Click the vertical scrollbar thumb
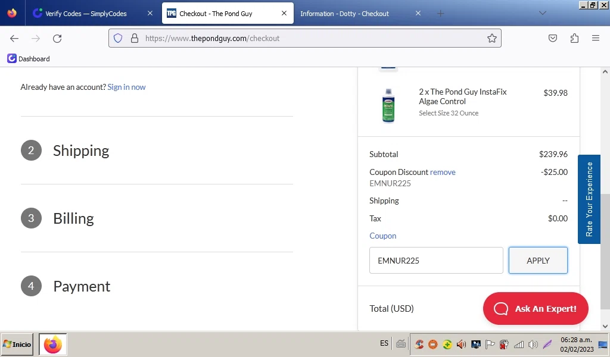The image size is (610, 357). click(605, 251)
